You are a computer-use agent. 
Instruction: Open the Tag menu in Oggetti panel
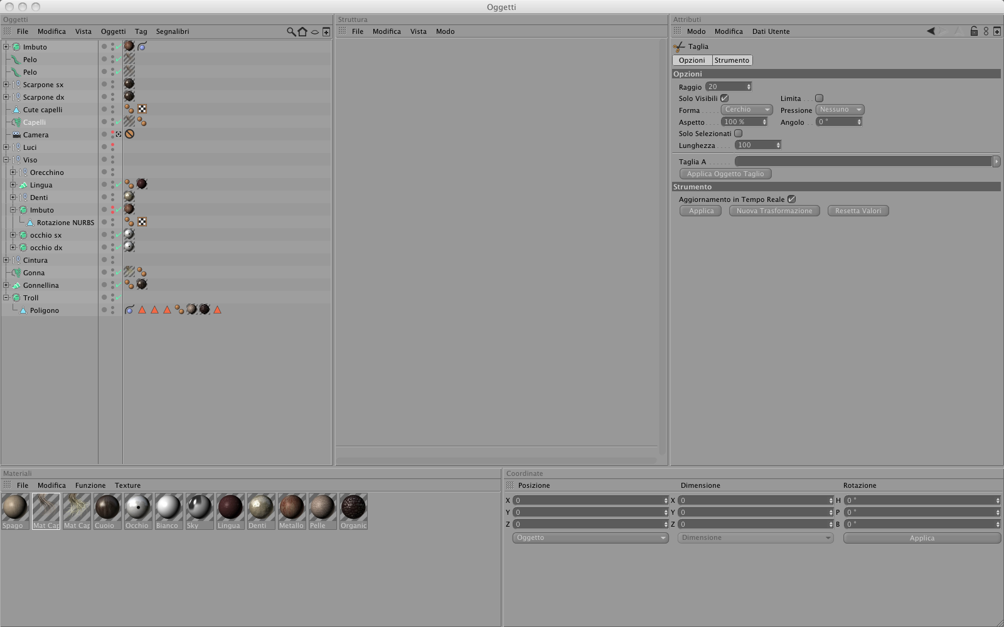click(x=141, y=31)
